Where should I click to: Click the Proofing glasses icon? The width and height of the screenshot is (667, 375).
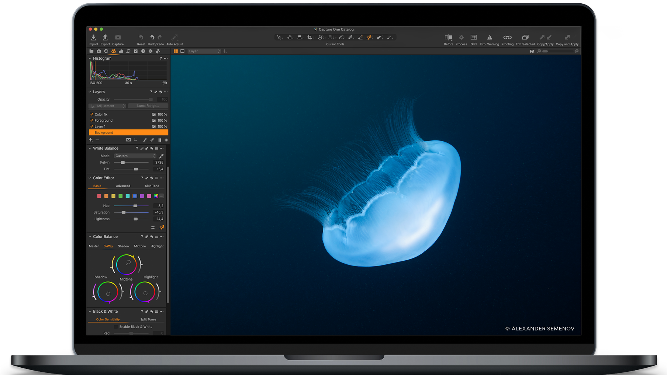click(x=507, y=37)
